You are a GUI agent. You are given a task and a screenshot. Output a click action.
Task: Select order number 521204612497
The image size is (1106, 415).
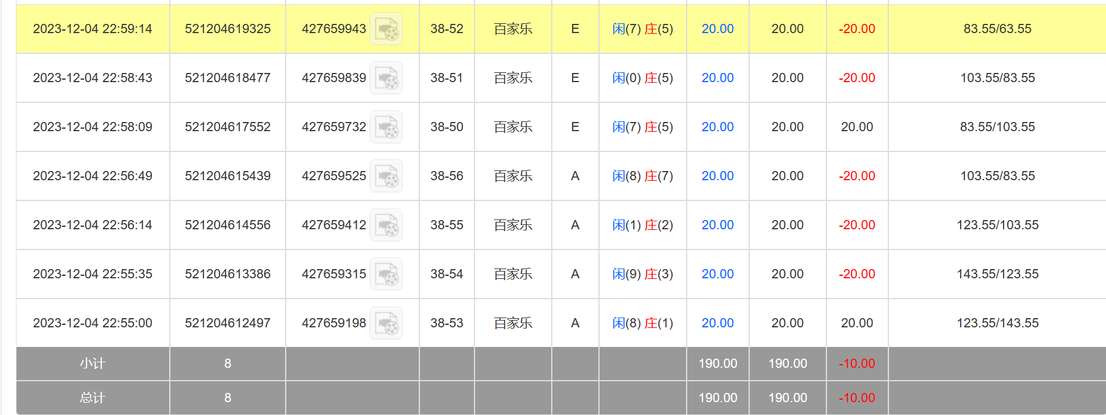click(227, 323)
